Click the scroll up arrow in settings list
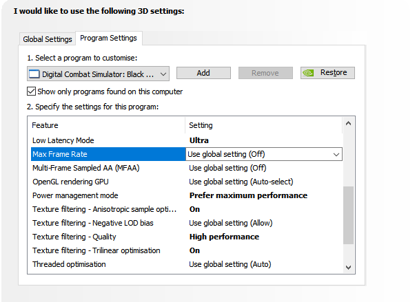Viewport: 417px width, 302px height. [348, 123]
